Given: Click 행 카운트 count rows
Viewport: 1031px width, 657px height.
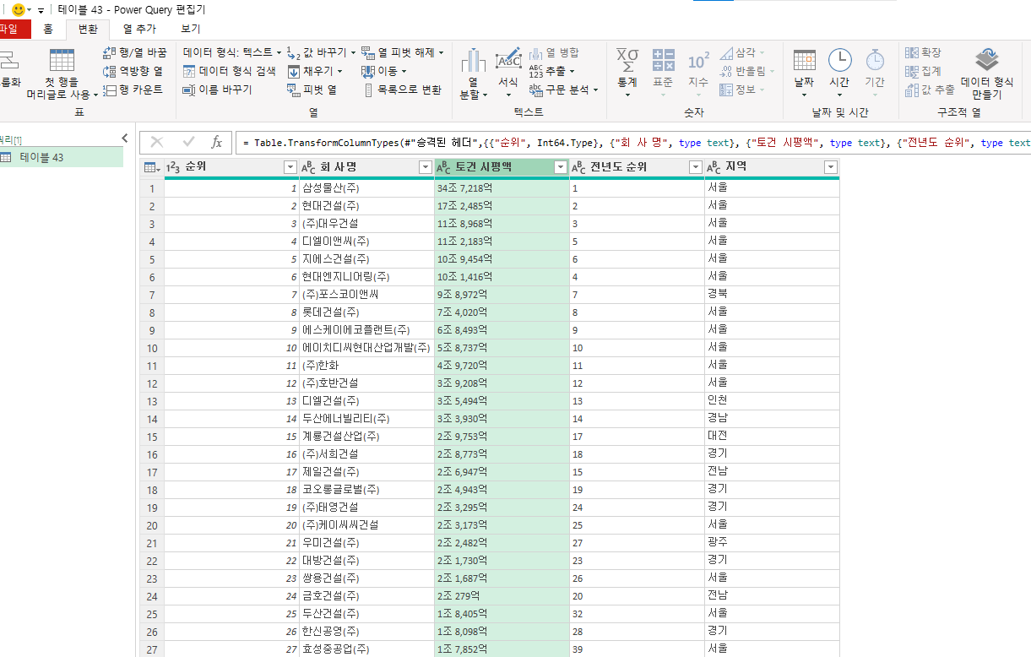Looking at the screenshot, I should tap(133, 90).
